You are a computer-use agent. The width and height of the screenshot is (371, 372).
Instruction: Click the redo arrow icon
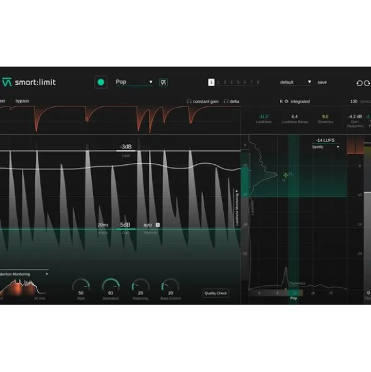click(367, 83)
